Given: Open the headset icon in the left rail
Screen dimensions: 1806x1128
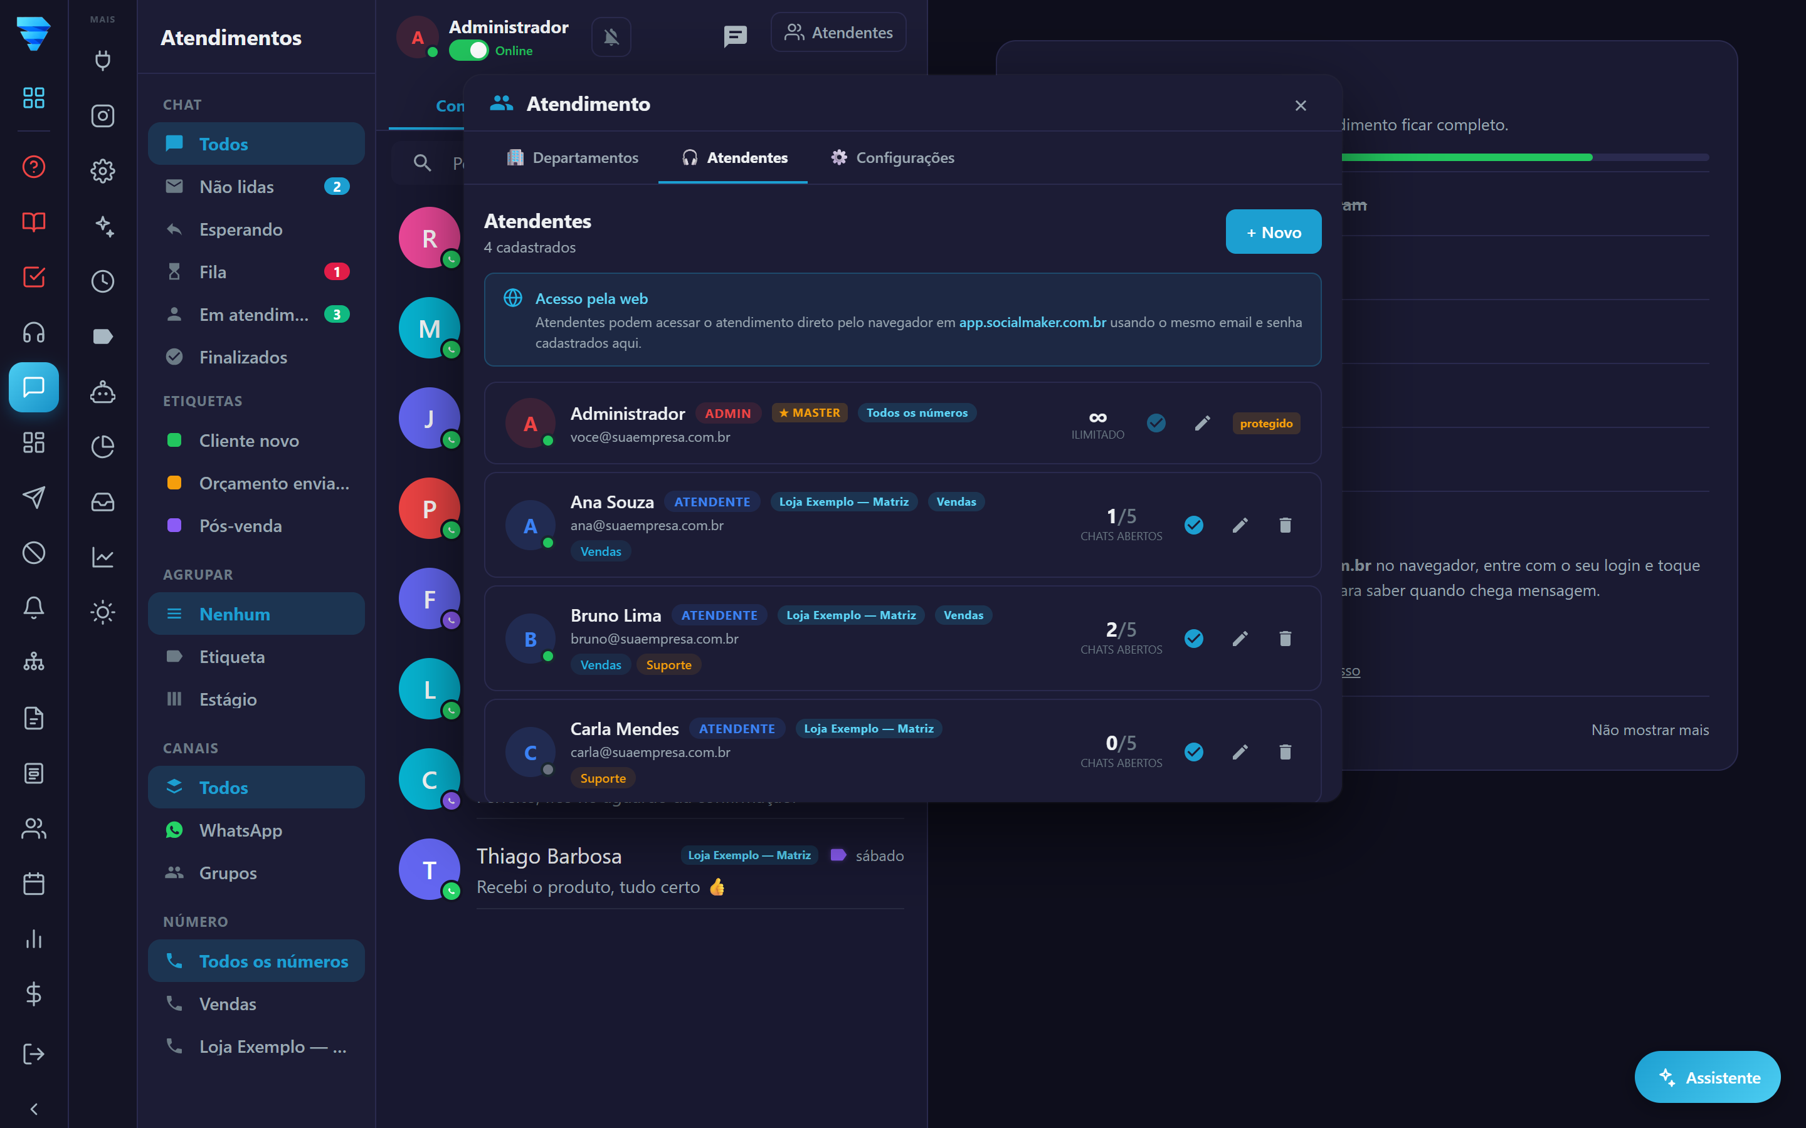Looking at the screenshot, I should click(x=34, y=332).
